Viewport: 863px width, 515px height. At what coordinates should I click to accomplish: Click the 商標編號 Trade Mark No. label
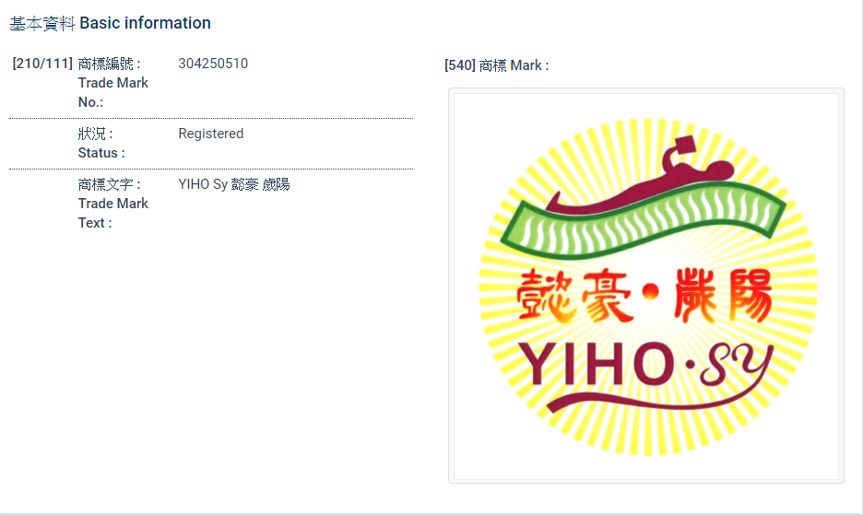click(x=112, y=82)
